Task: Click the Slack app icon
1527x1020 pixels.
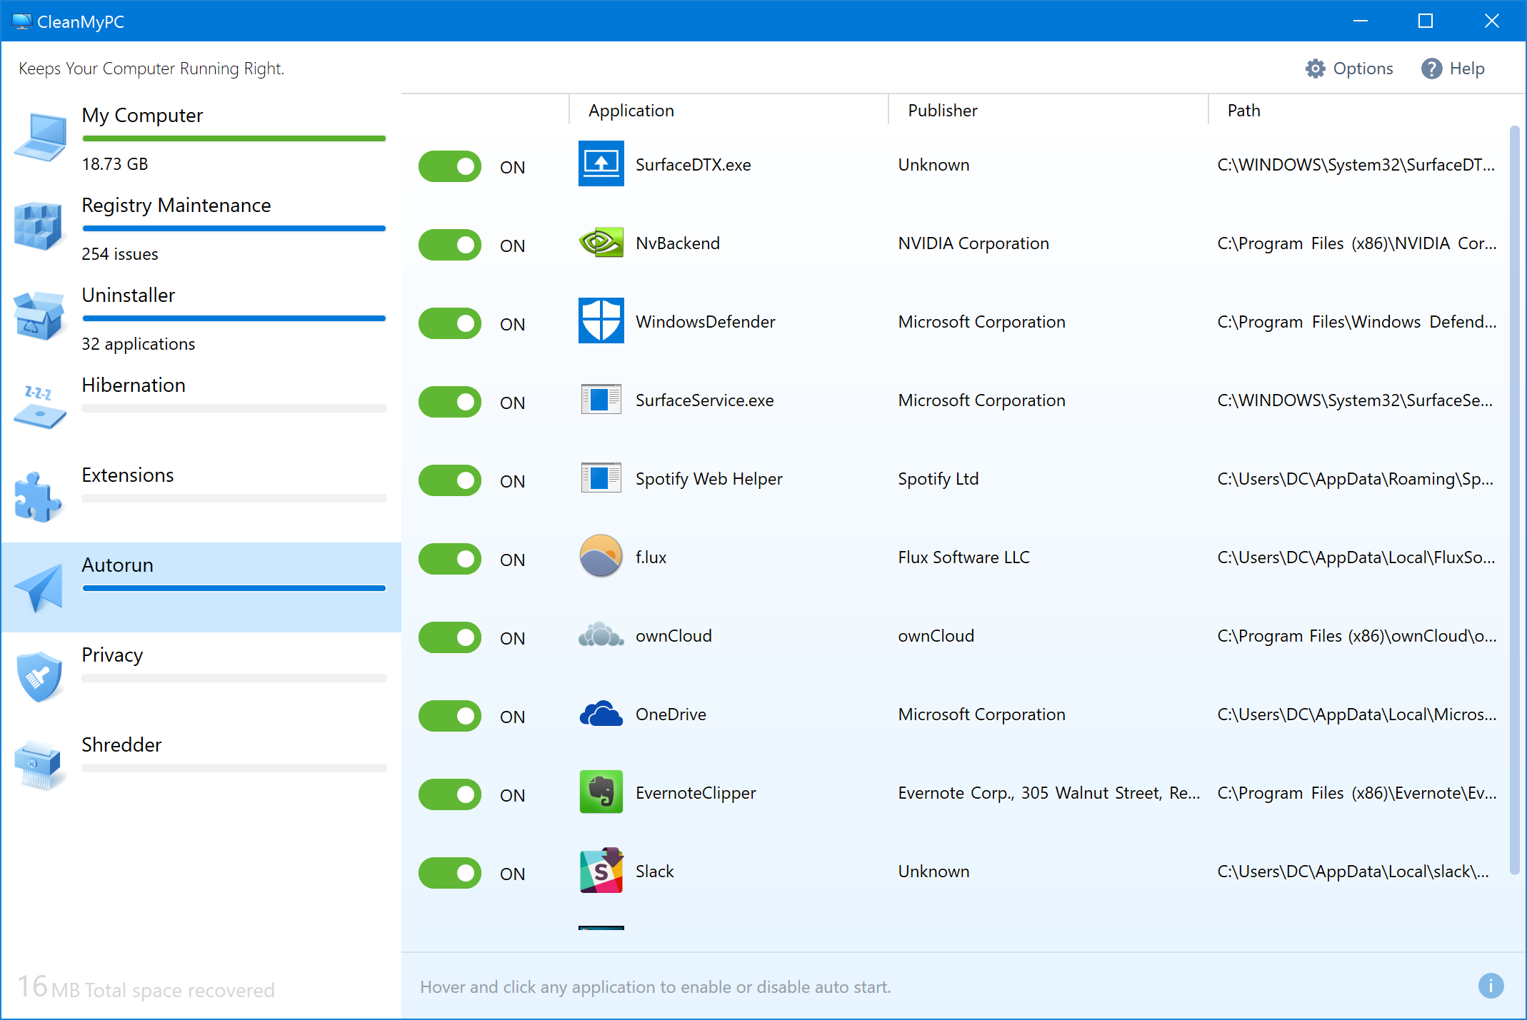Action: 601,871
